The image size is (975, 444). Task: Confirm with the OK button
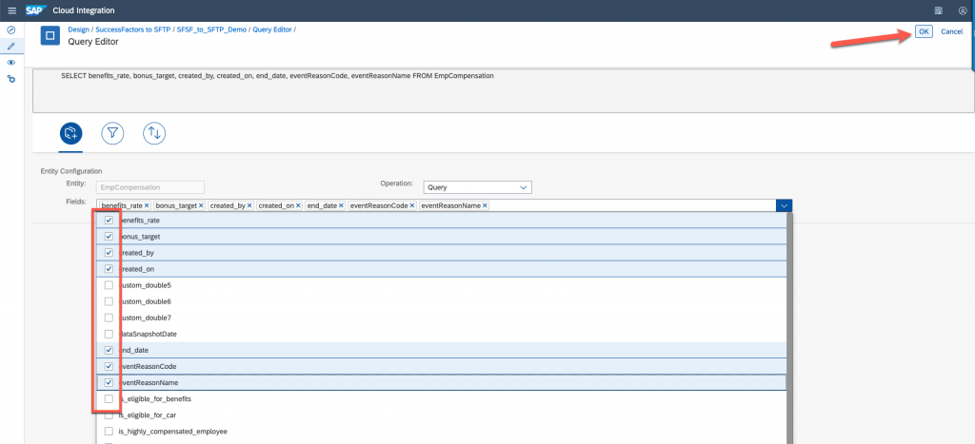(x=924, y=31)
